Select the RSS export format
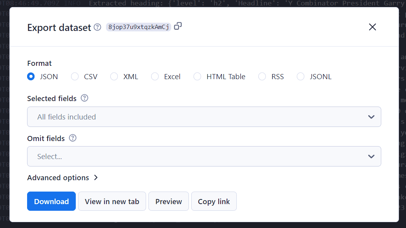Screen dimensions: 406x228 (262, 76)
